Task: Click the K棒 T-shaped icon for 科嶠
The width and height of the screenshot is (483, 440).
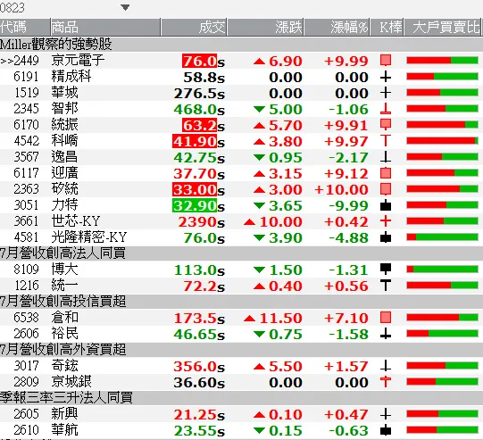Action: click(x=386, y=141)
